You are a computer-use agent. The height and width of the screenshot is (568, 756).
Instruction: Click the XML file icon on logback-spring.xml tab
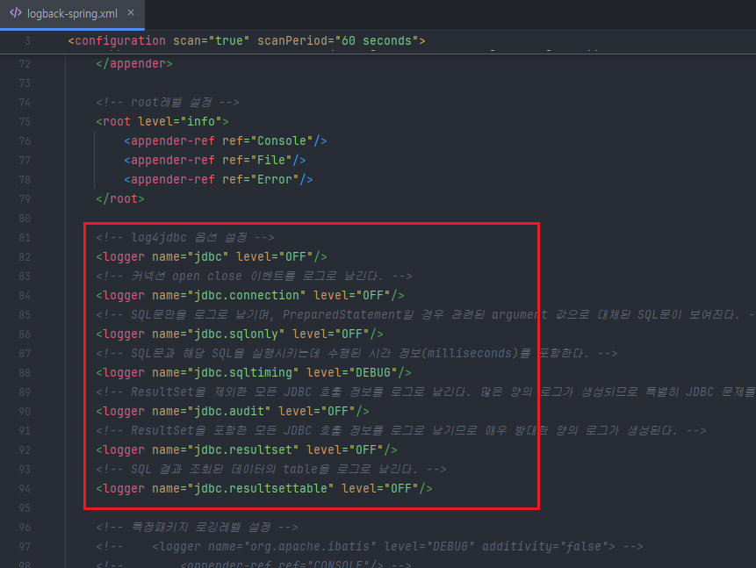16,13
